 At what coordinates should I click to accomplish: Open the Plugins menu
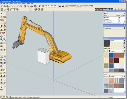(28, 4)
